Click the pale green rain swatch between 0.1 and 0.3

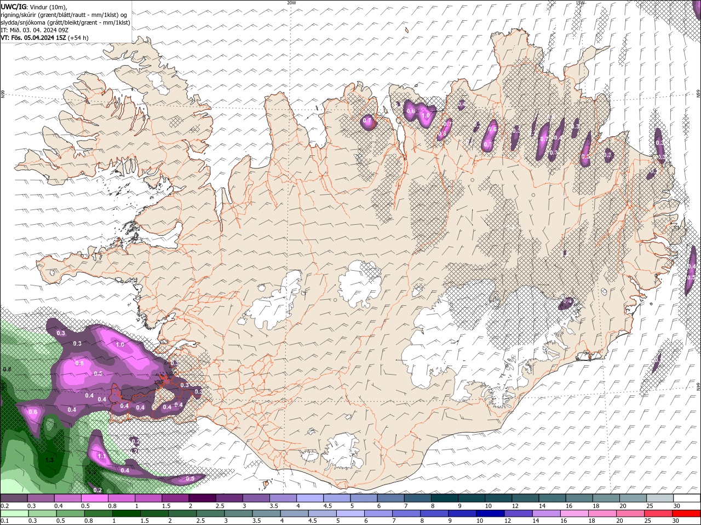[x=14, y=514]
